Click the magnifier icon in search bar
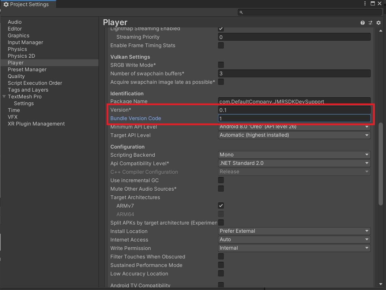Screen dimensions: 386x290 pos(241,12)
